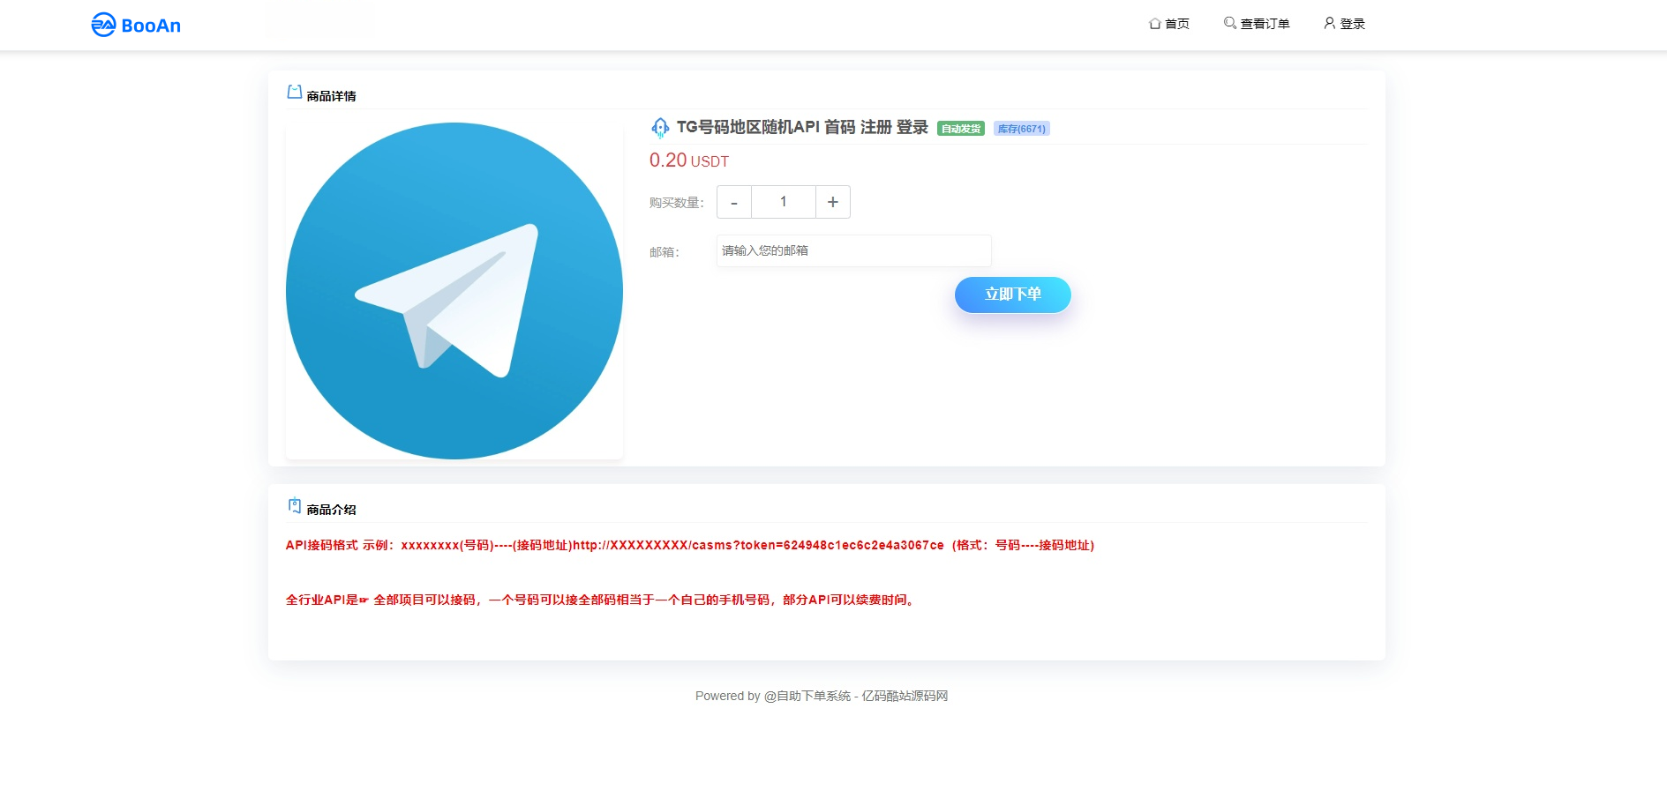Click the 库存(6671) stock badge
This screenshot has height=798, width=1667.
click(1021, 129)
